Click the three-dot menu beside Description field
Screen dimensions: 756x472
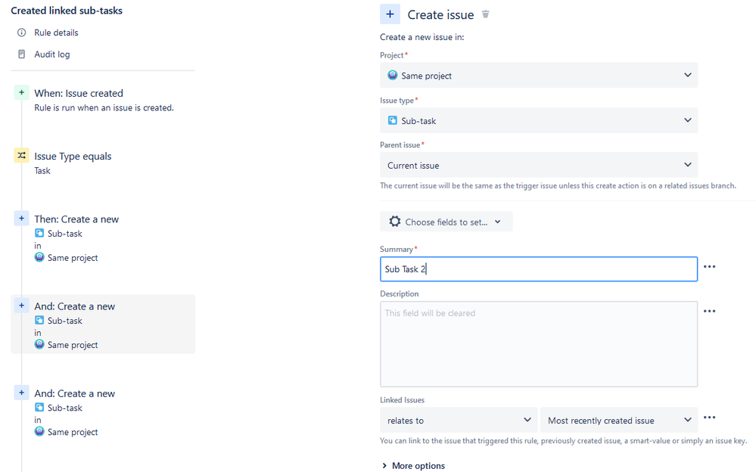coord(709,311)
